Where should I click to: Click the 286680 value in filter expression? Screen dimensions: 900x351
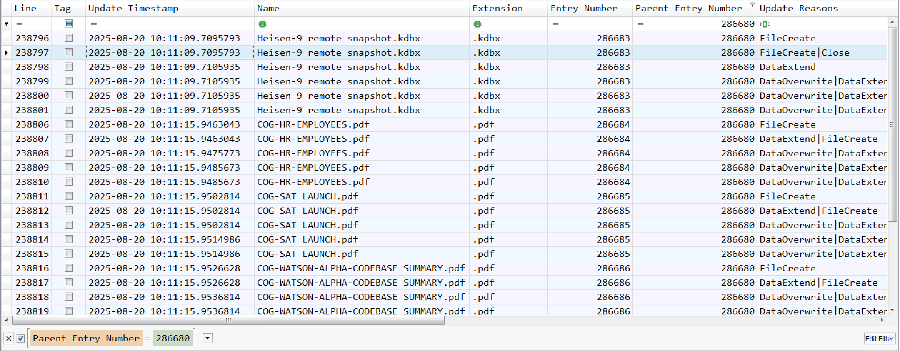click(x=172, y=338)
